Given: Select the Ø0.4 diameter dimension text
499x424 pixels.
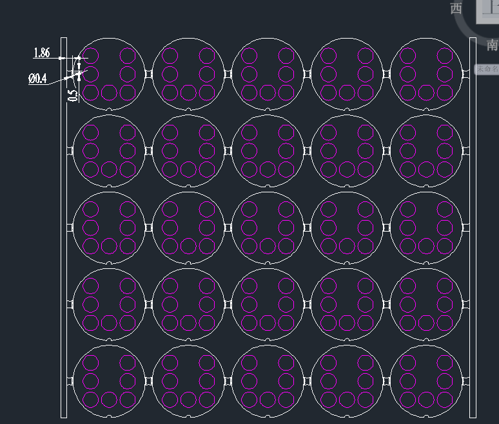Looking at the screenshot, I should (x=37, y=78).
